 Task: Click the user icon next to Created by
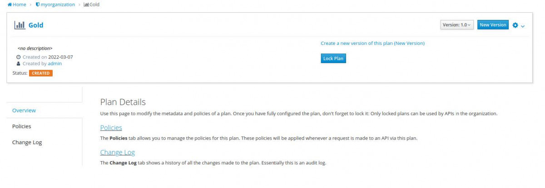coord(18,64)
